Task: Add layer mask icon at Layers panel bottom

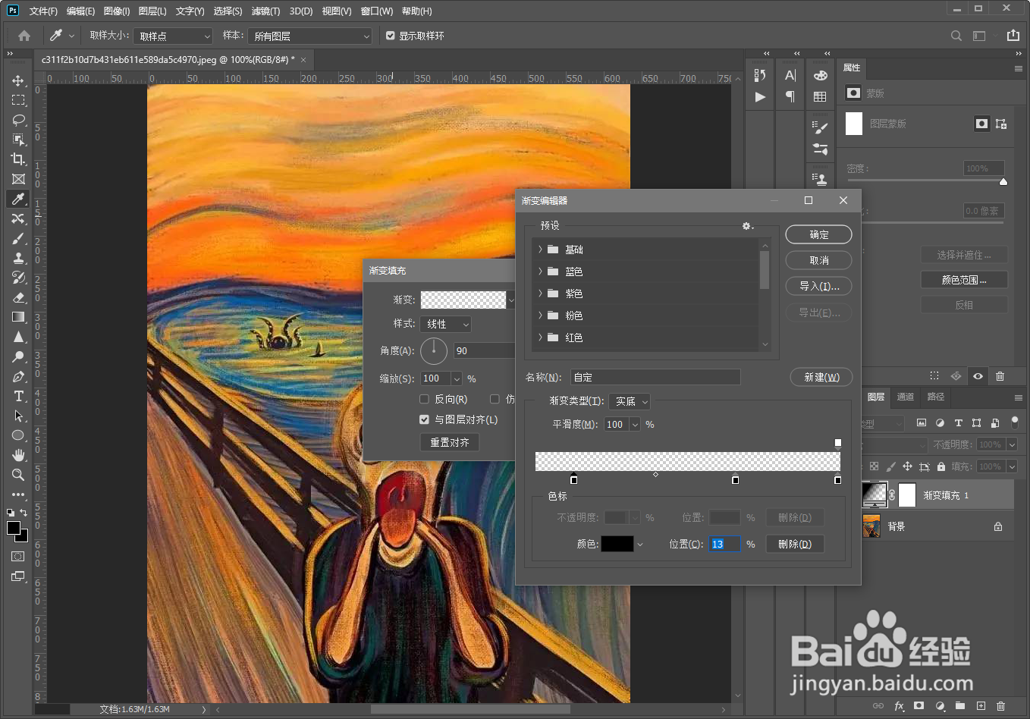Action: (x=919, y=706)
